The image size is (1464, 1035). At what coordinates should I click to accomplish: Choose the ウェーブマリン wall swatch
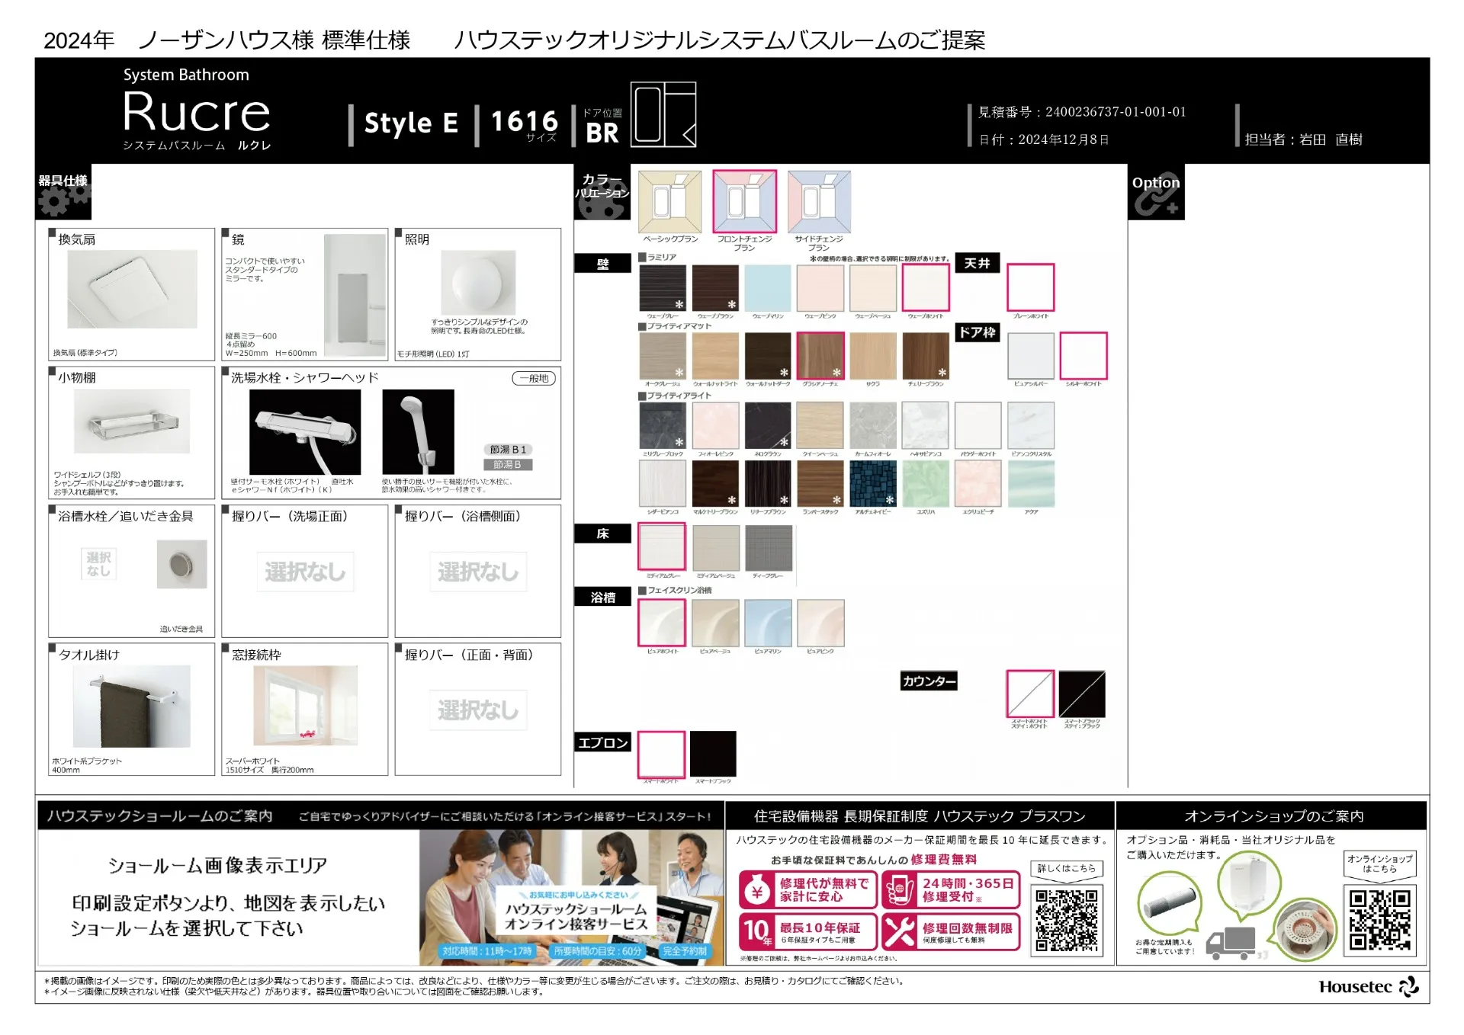coord(768,288)
